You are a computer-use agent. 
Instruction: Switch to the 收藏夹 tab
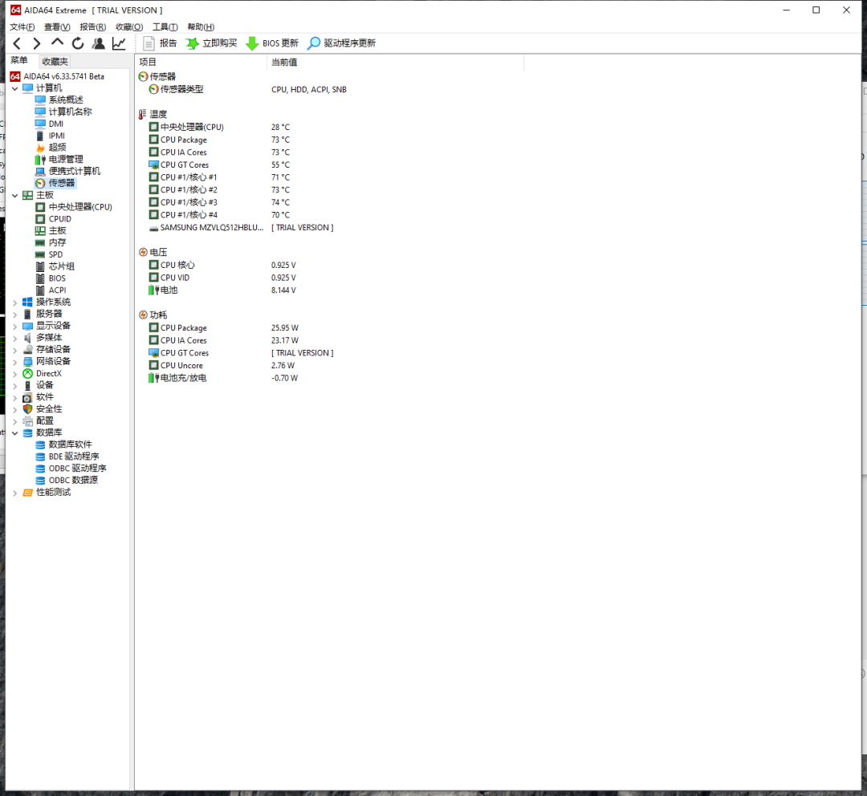pos(55,61)
